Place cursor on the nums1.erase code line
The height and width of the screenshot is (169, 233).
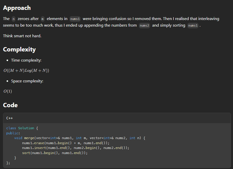point(66,143)
